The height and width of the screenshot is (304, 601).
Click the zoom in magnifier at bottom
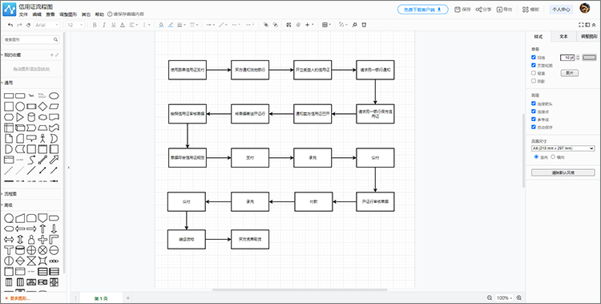click(519, 298)
